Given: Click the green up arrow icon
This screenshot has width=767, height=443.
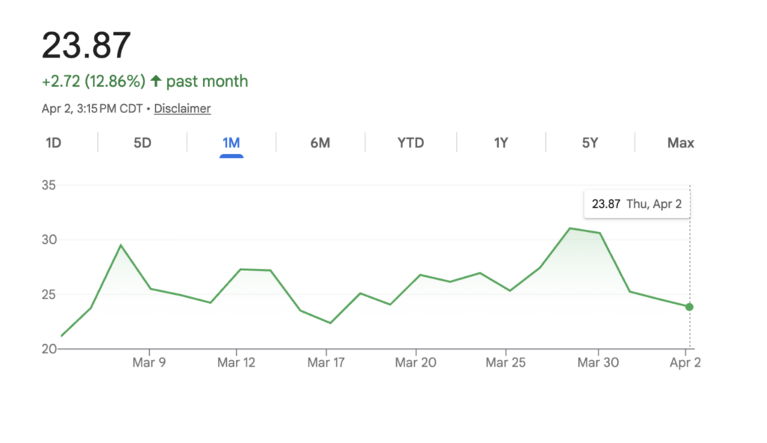Looking at the screenshot, I should pos(156,81).
